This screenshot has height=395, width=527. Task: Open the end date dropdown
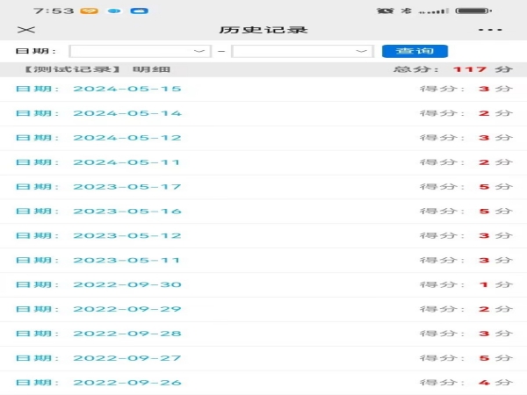tap(302, 52)
